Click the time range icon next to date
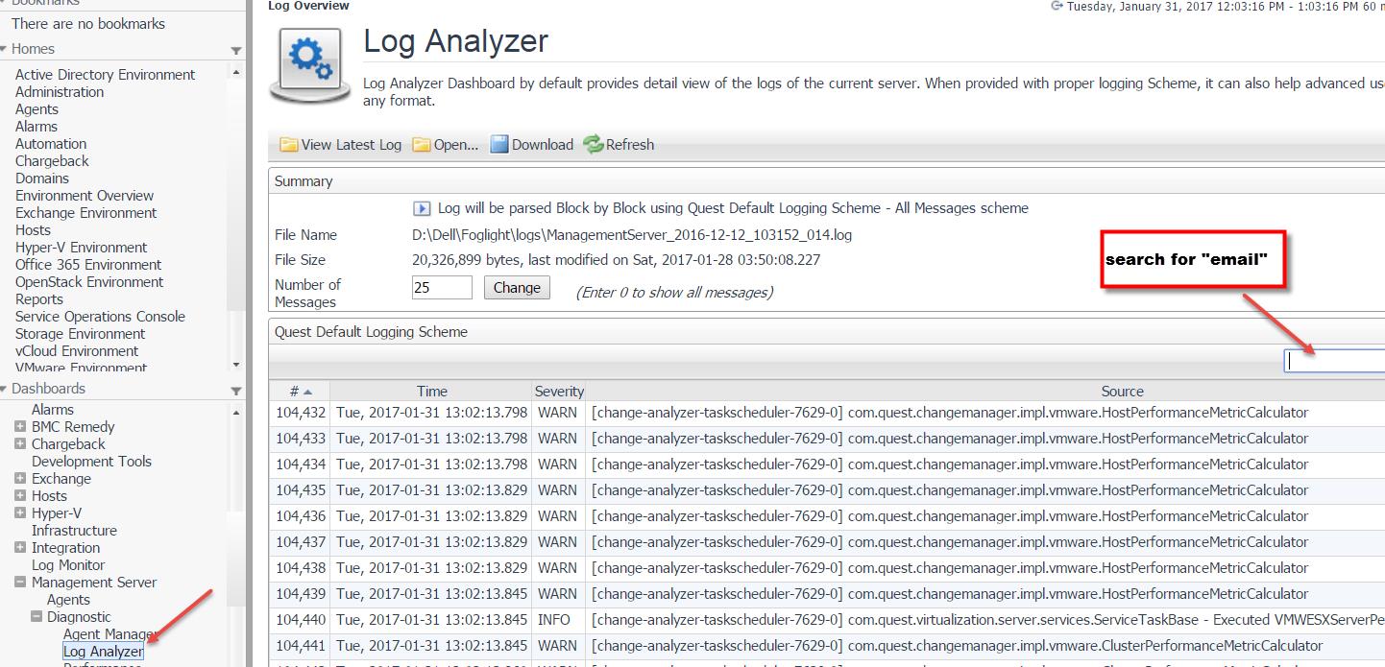Viewport: 1385px width, 667px height. (x=1057, y=6)
